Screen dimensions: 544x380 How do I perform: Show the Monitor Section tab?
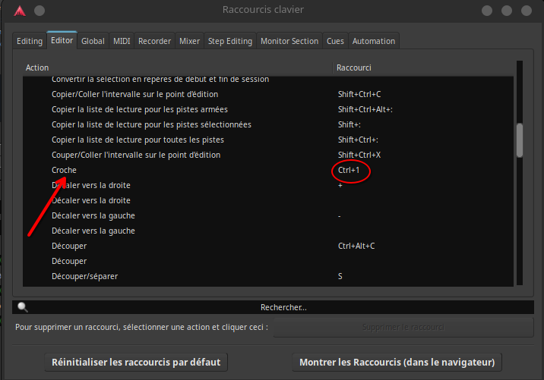(289, 41)
